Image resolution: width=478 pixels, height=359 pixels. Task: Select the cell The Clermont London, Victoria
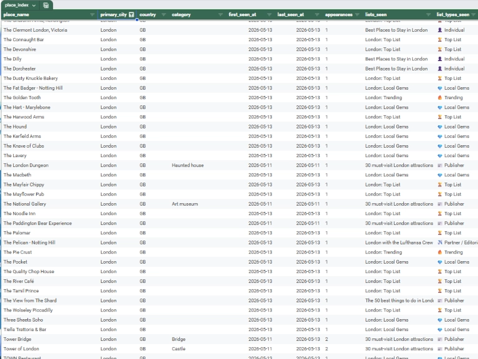[x=35, y=30]
